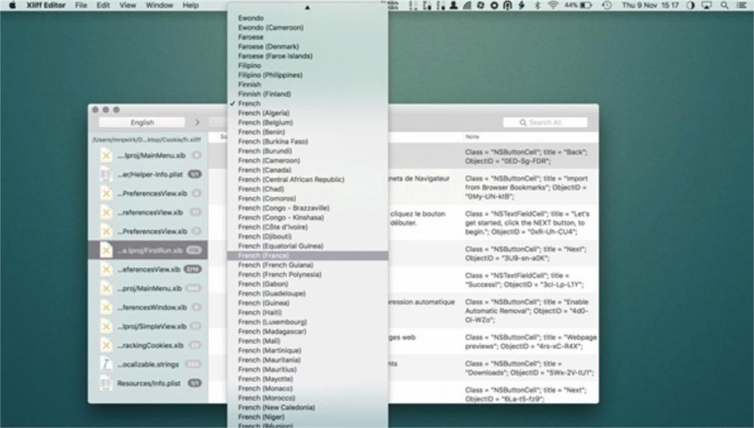Open the Bluetooth status menu
The width and height of the screenshot is (754, 428).
[537, 5]
